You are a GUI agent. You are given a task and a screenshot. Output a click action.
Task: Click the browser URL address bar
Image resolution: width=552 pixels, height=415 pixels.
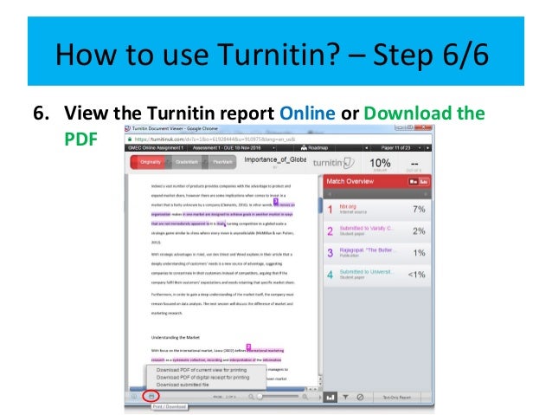pos(278,139)
